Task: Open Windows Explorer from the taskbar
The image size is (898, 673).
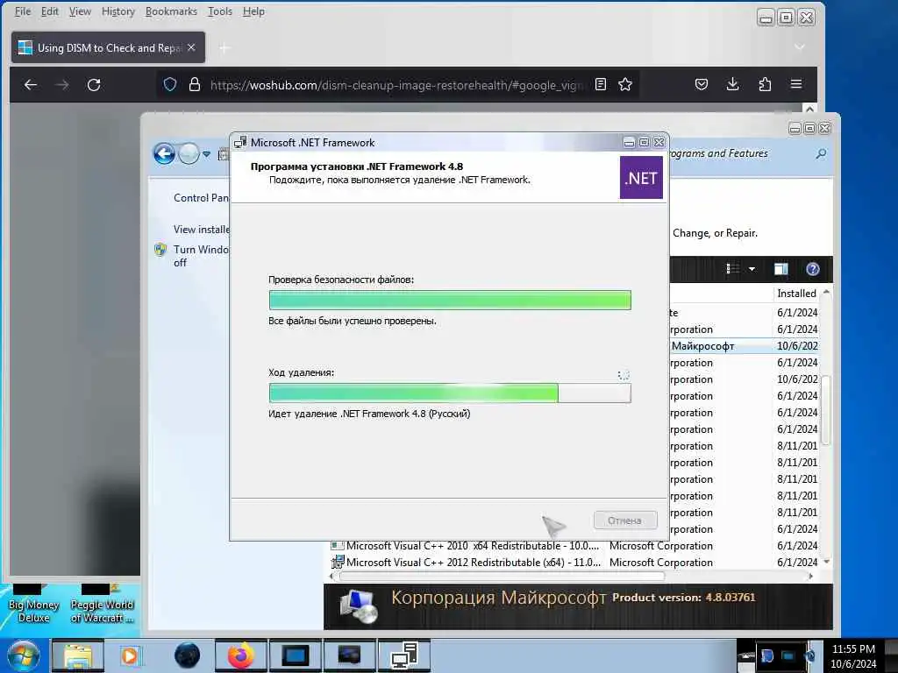Action: click(x=78, y=655)
